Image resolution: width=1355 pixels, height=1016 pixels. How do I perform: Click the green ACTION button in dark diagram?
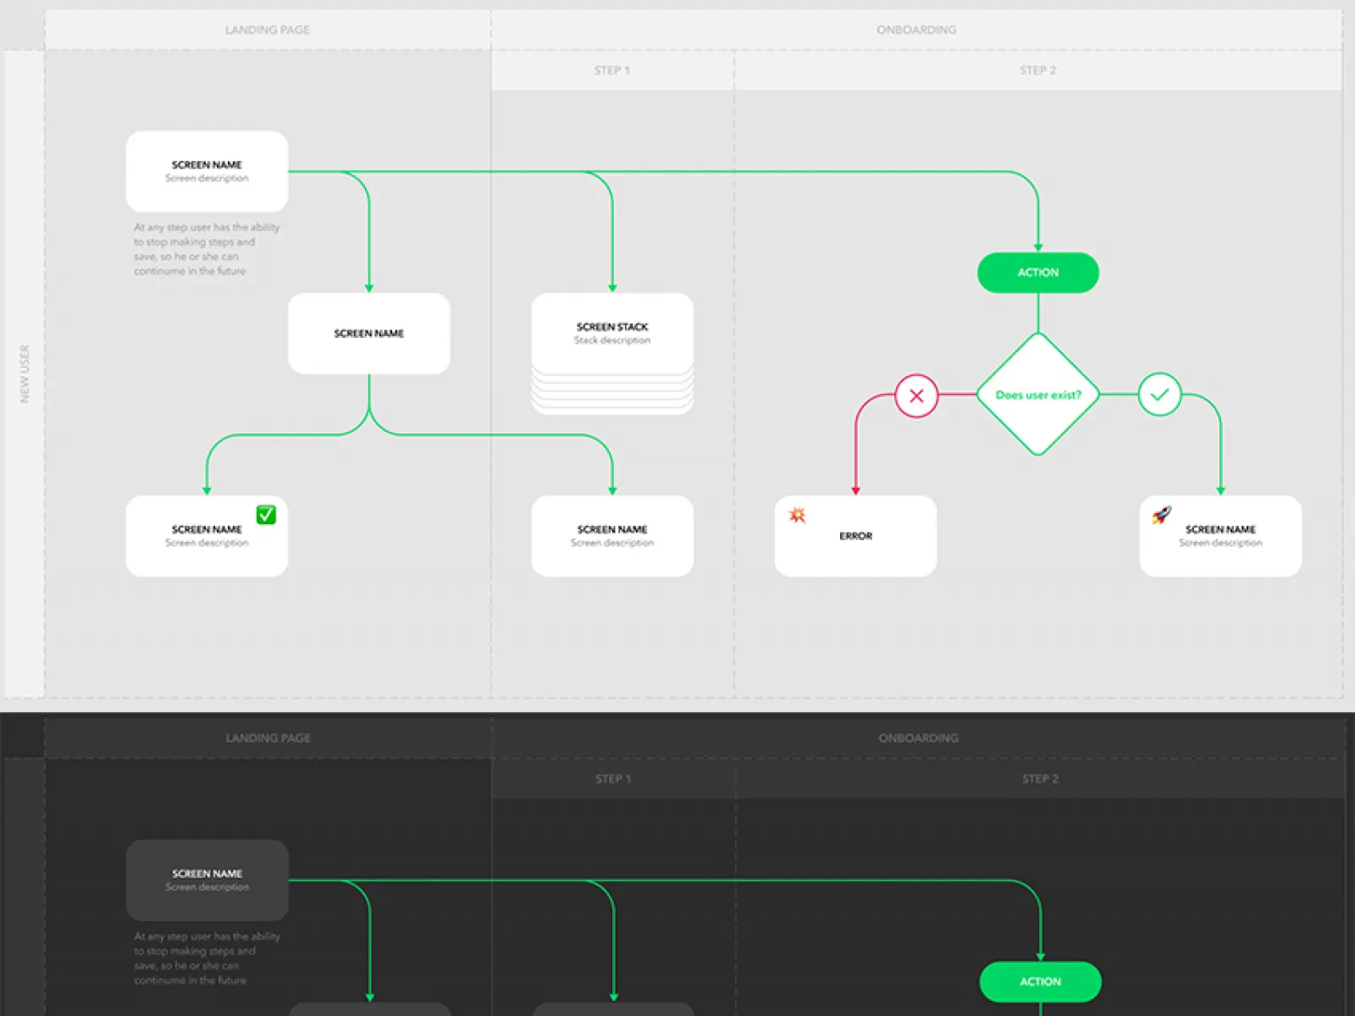(1040, 981)
